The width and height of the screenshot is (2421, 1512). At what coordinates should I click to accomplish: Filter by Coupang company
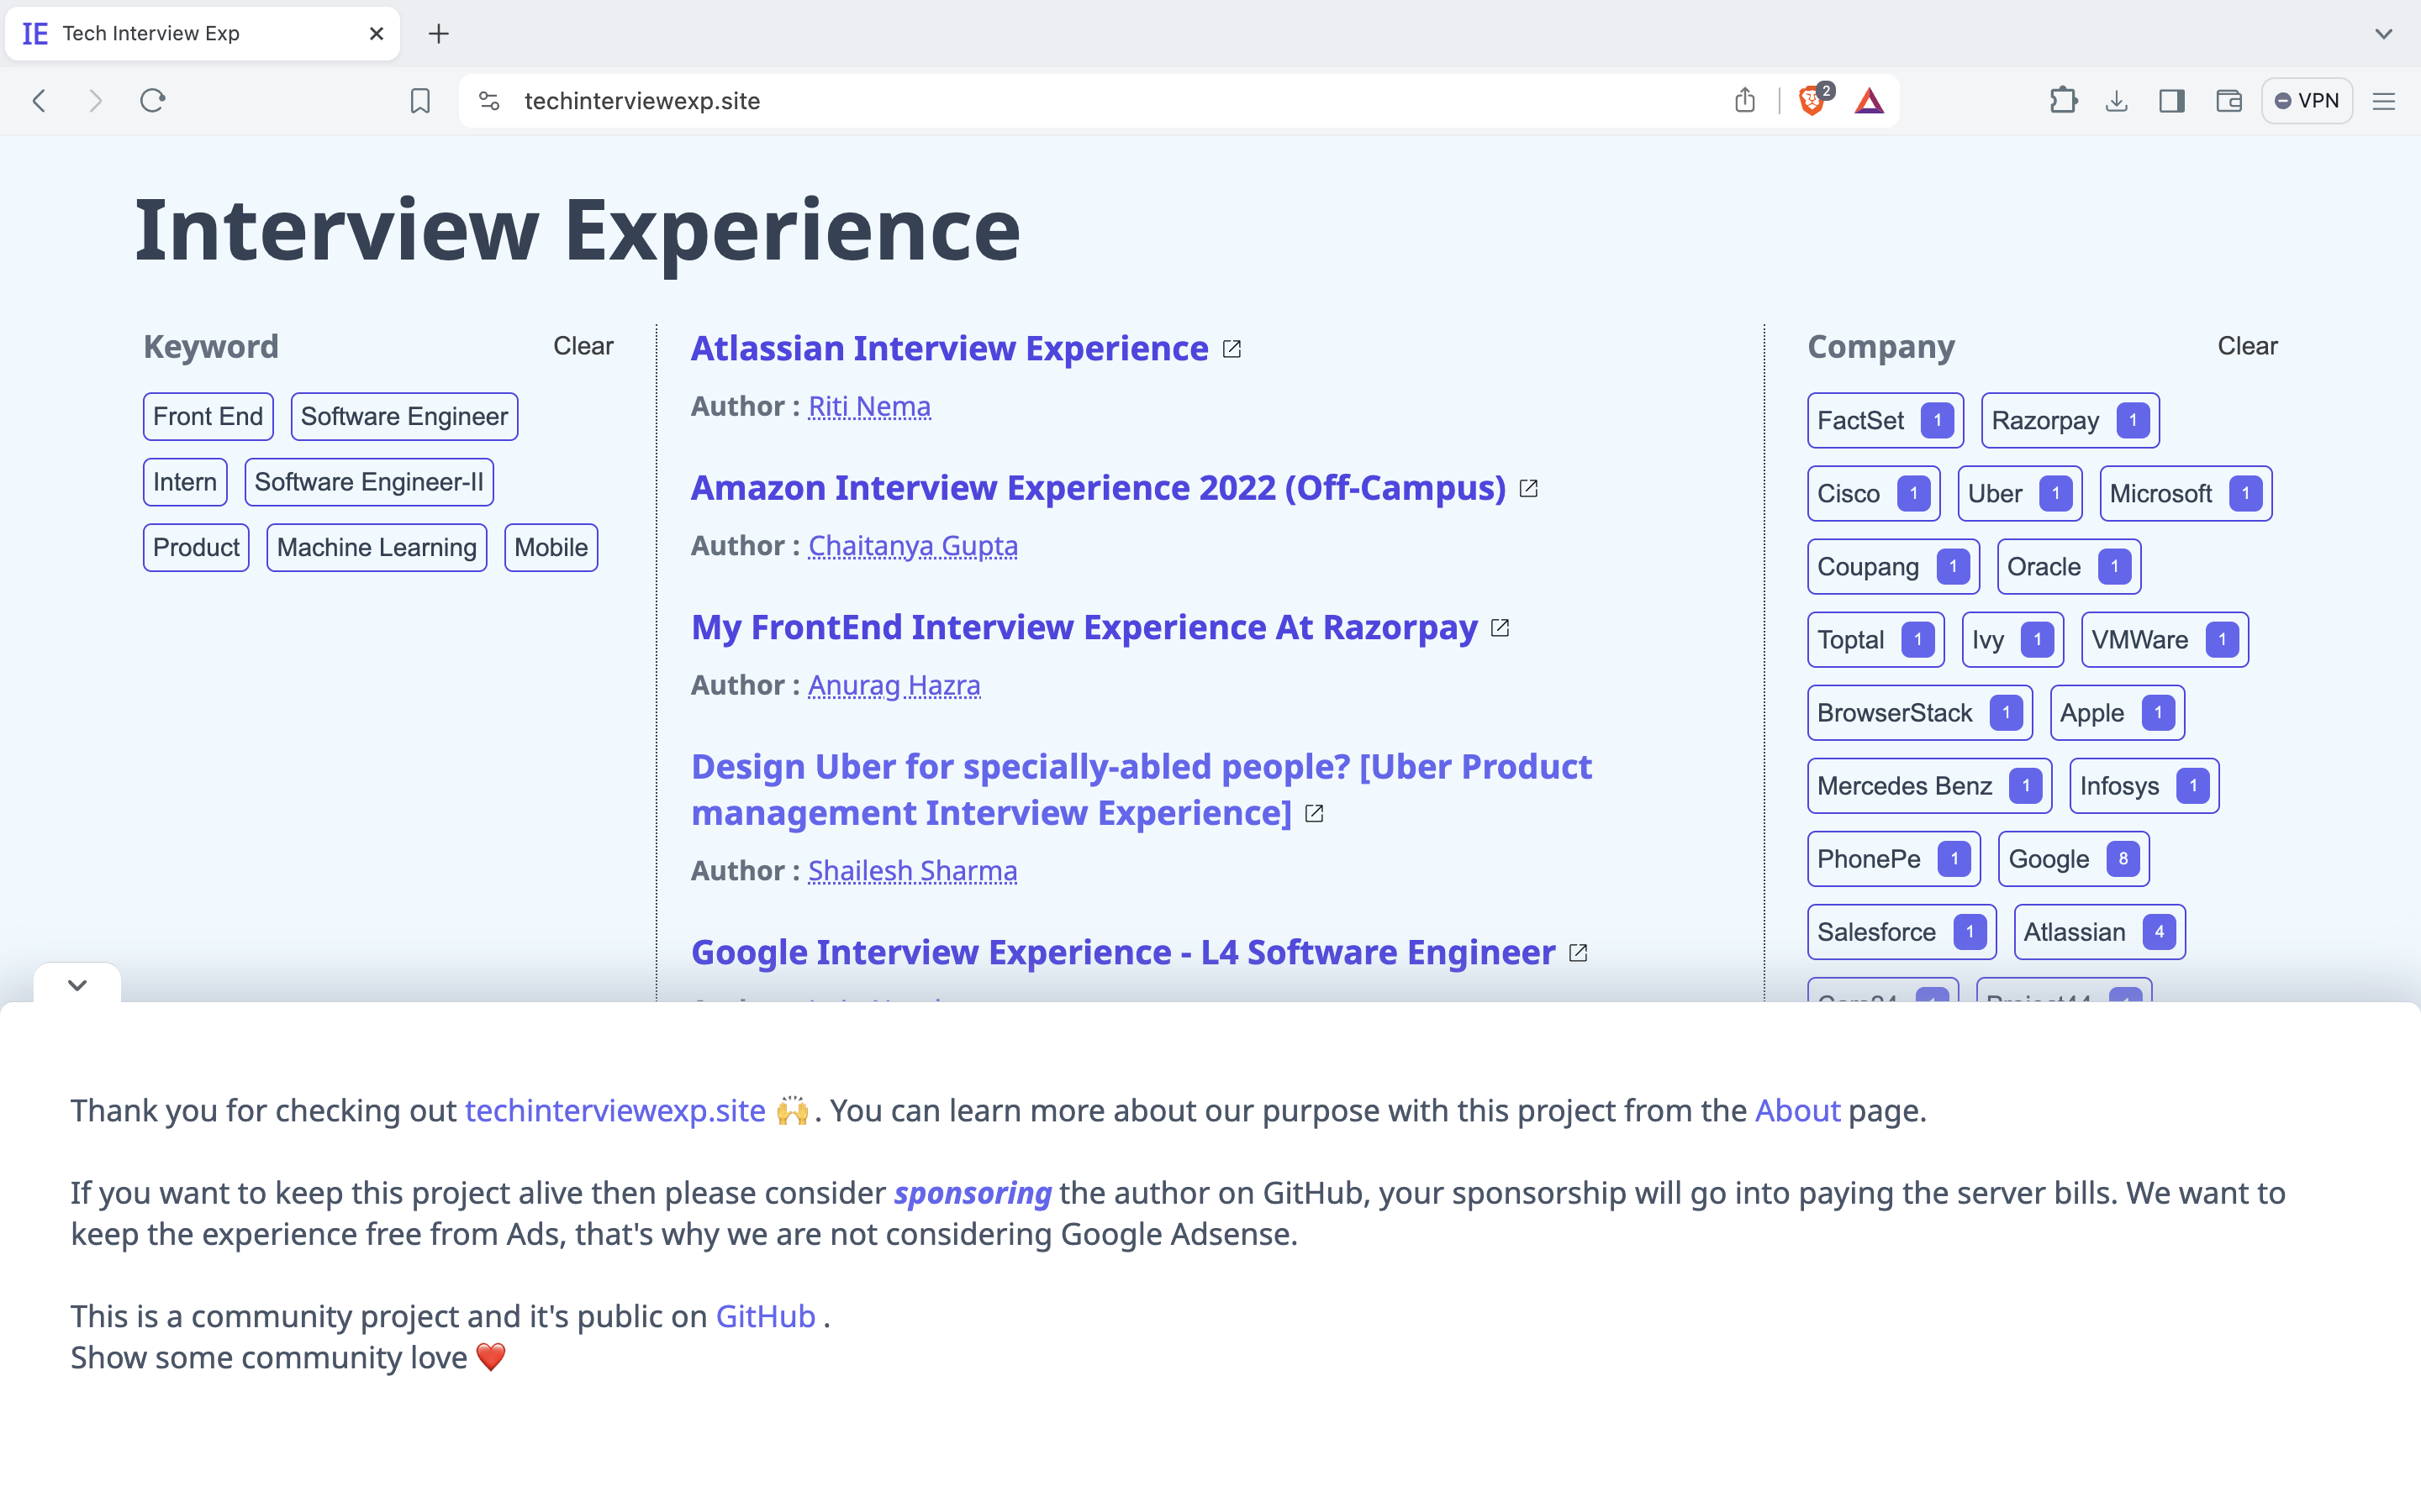(x=1893, y=567)
